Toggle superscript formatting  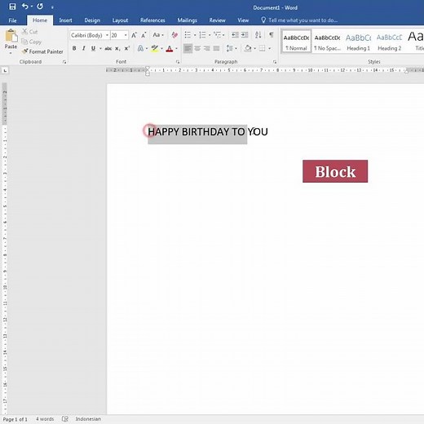coord(126,49)
